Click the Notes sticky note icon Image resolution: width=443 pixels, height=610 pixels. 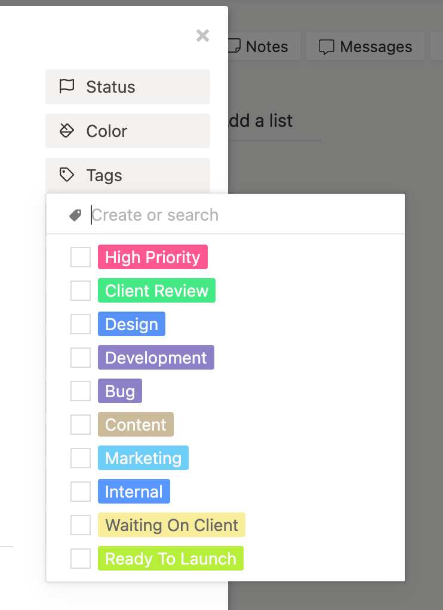pos(235,47)
